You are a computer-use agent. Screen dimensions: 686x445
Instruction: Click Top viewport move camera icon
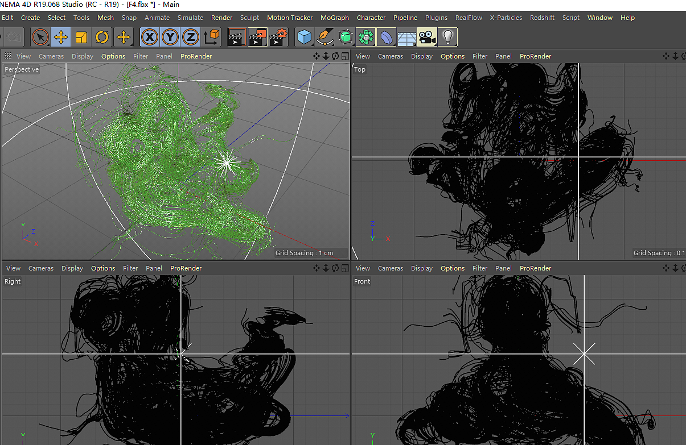click(666, 56)
